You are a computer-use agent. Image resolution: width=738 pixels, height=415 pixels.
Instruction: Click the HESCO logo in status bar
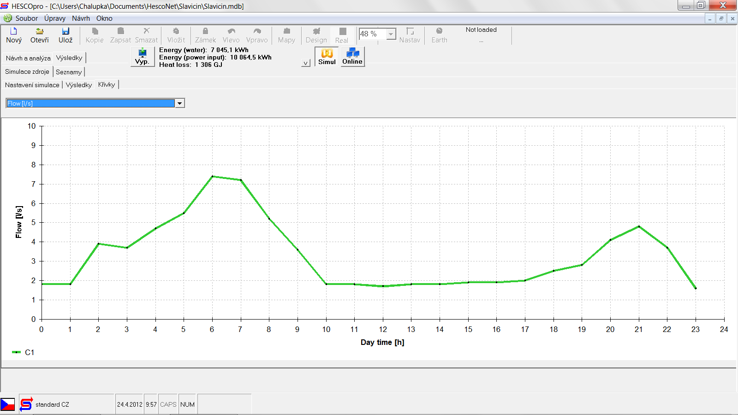(x=26, y=404)
